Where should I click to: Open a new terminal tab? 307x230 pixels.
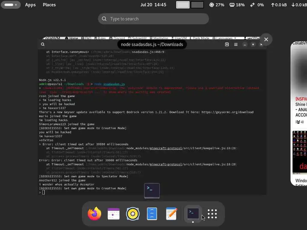[227, 44]
